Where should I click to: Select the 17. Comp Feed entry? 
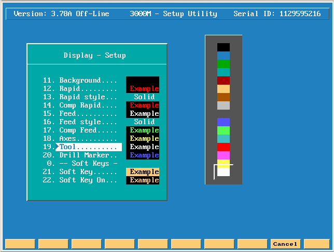point(80,130)
